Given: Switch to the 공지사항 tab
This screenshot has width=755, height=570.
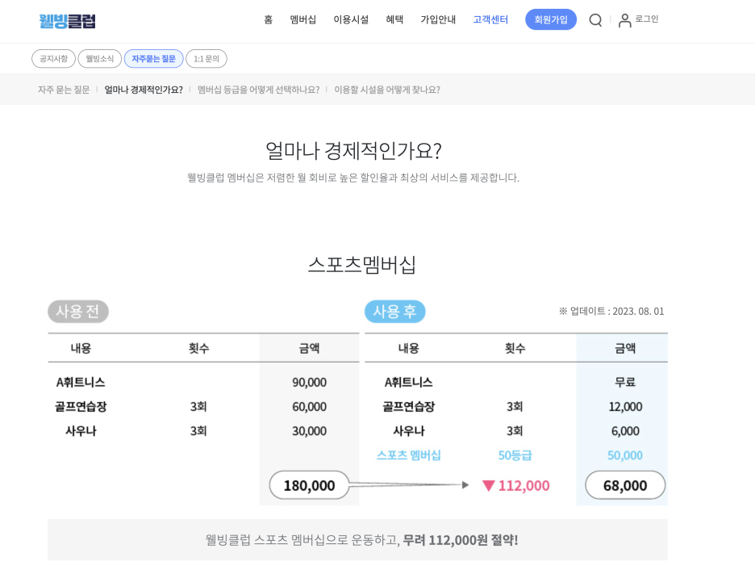Looking at the screenshot, I should (x=53, y=59).
